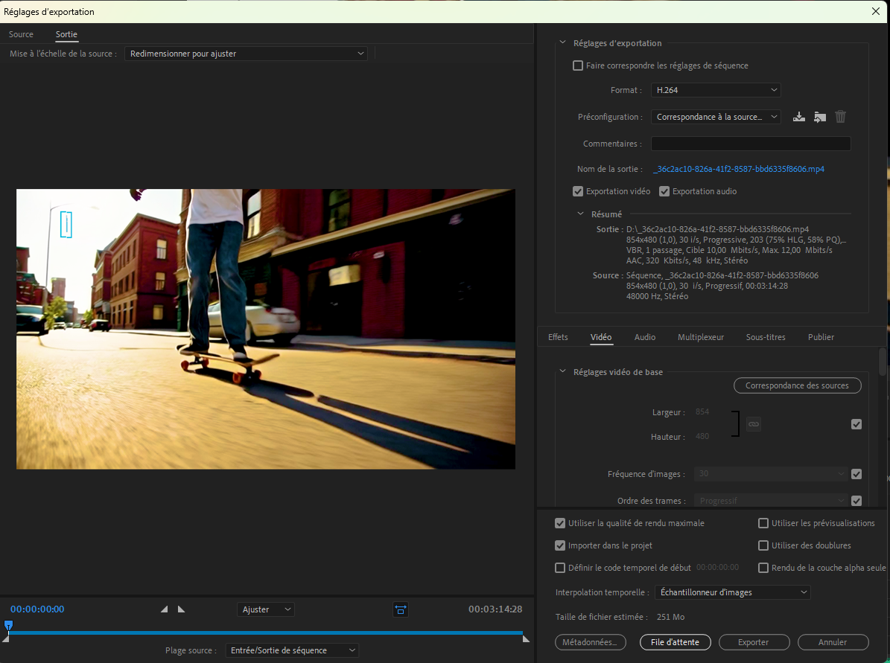Click the set out point marker icon
This screenshot has height=663, width=890.
click(181, 609)
